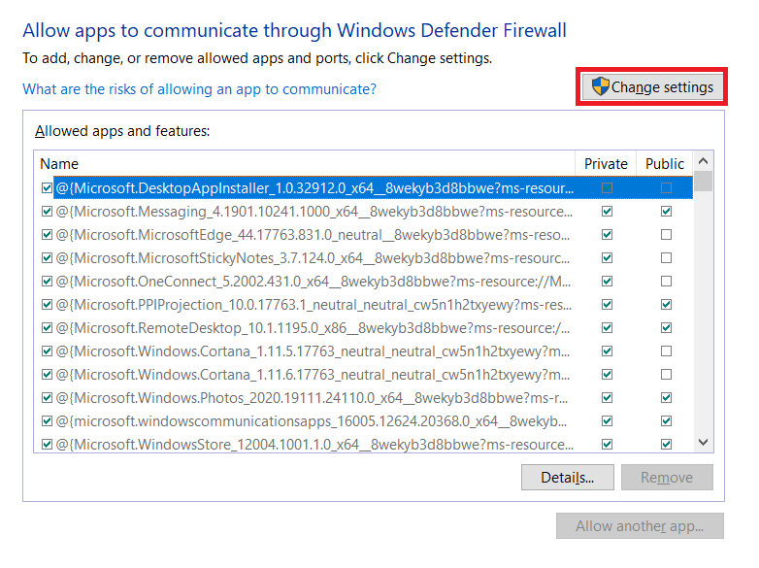Screen dimensions: 759x568
Task: Toggle Public checkbox for MicrosoftStickyNotes
Action: pyautogui.click(x=666, y=257)
